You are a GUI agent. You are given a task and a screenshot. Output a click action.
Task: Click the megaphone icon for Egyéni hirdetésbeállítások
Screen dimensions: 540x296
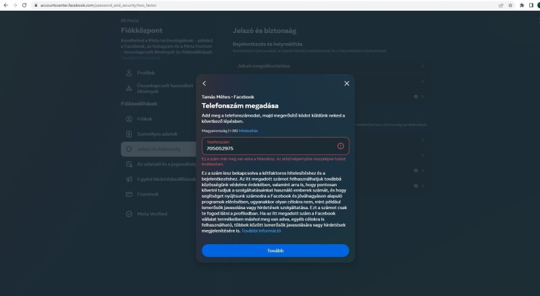129,179
